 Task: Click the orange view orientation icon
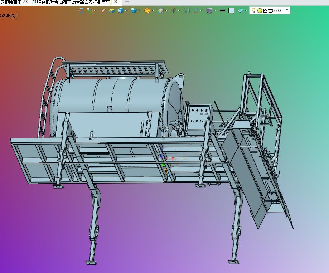pos(147,11)
